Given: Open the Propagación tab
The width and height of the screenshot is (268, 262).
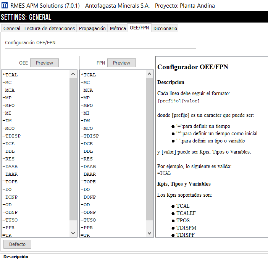Looking at the screenshot, I should pos(92,29).
